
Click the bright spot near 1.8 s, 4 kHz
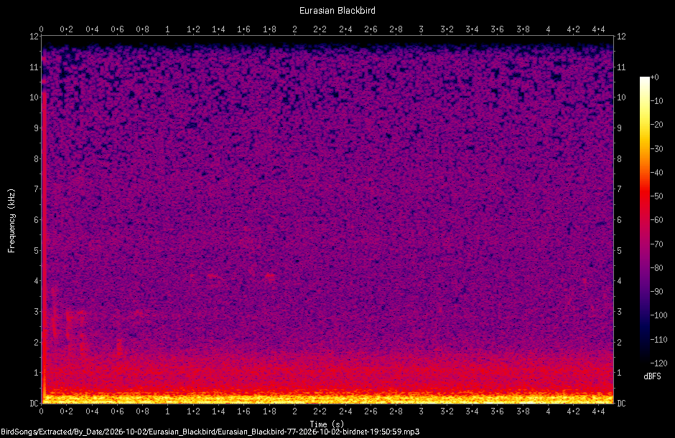tap(270, 277)
